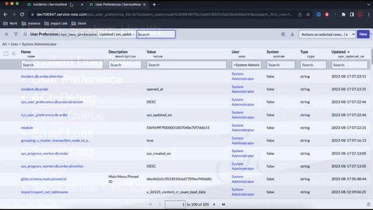Open the personalize list gear icon

click(283, 34)
